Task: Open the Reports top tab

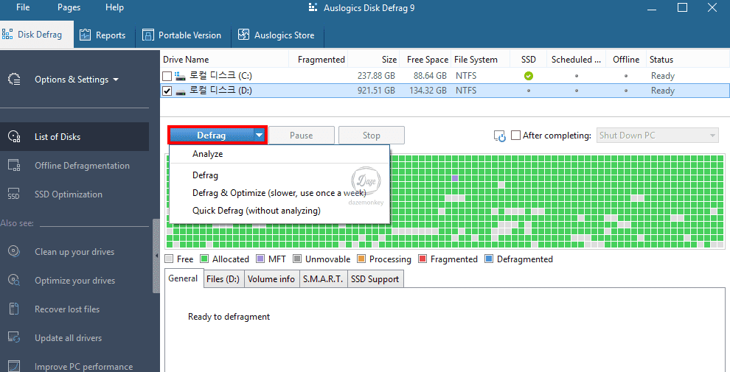Action: [x=103, y=35]
